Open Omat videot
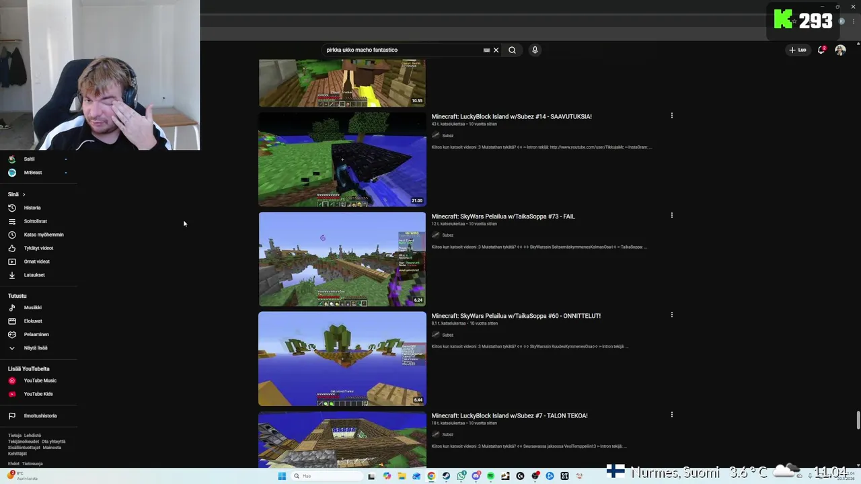 point(36,261)
